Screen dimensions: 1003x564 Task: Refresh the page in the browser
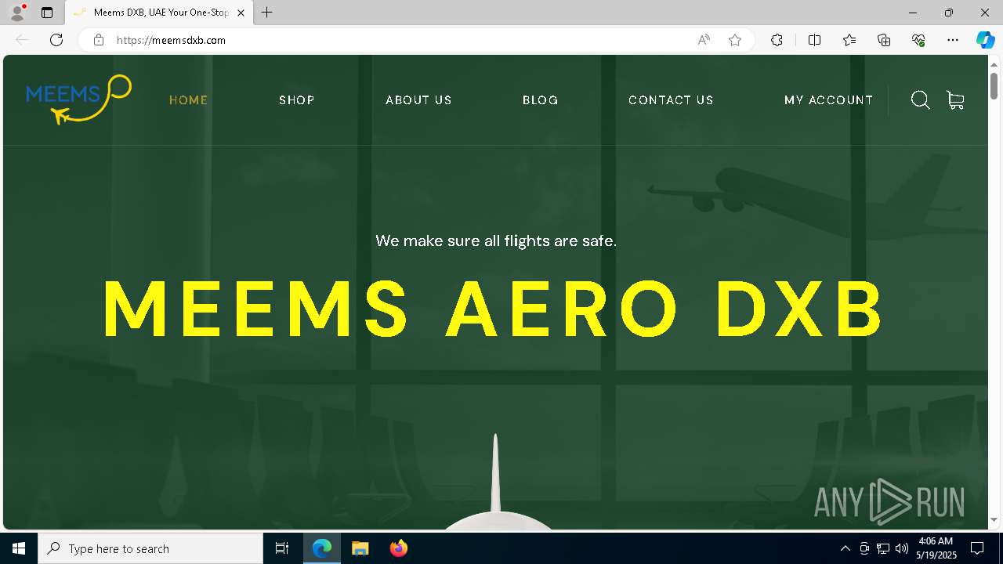click(x=56, y=40)
